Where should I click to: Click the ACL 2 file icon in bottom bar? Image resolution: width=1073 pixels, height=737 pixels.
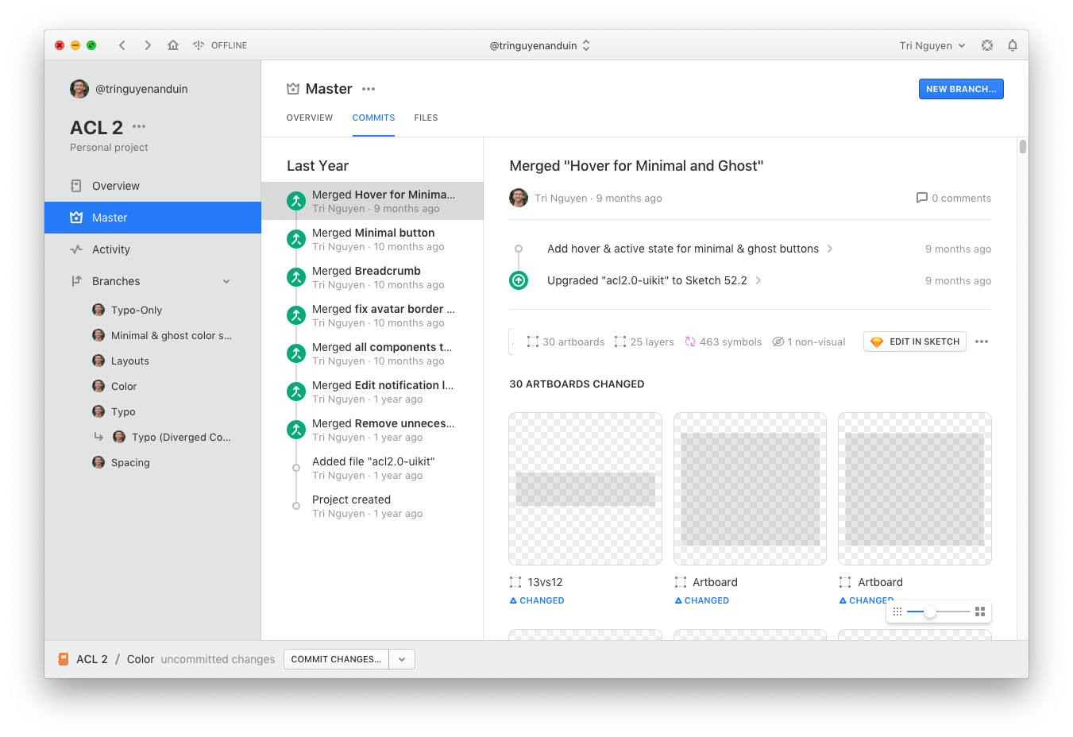point(64,659)
